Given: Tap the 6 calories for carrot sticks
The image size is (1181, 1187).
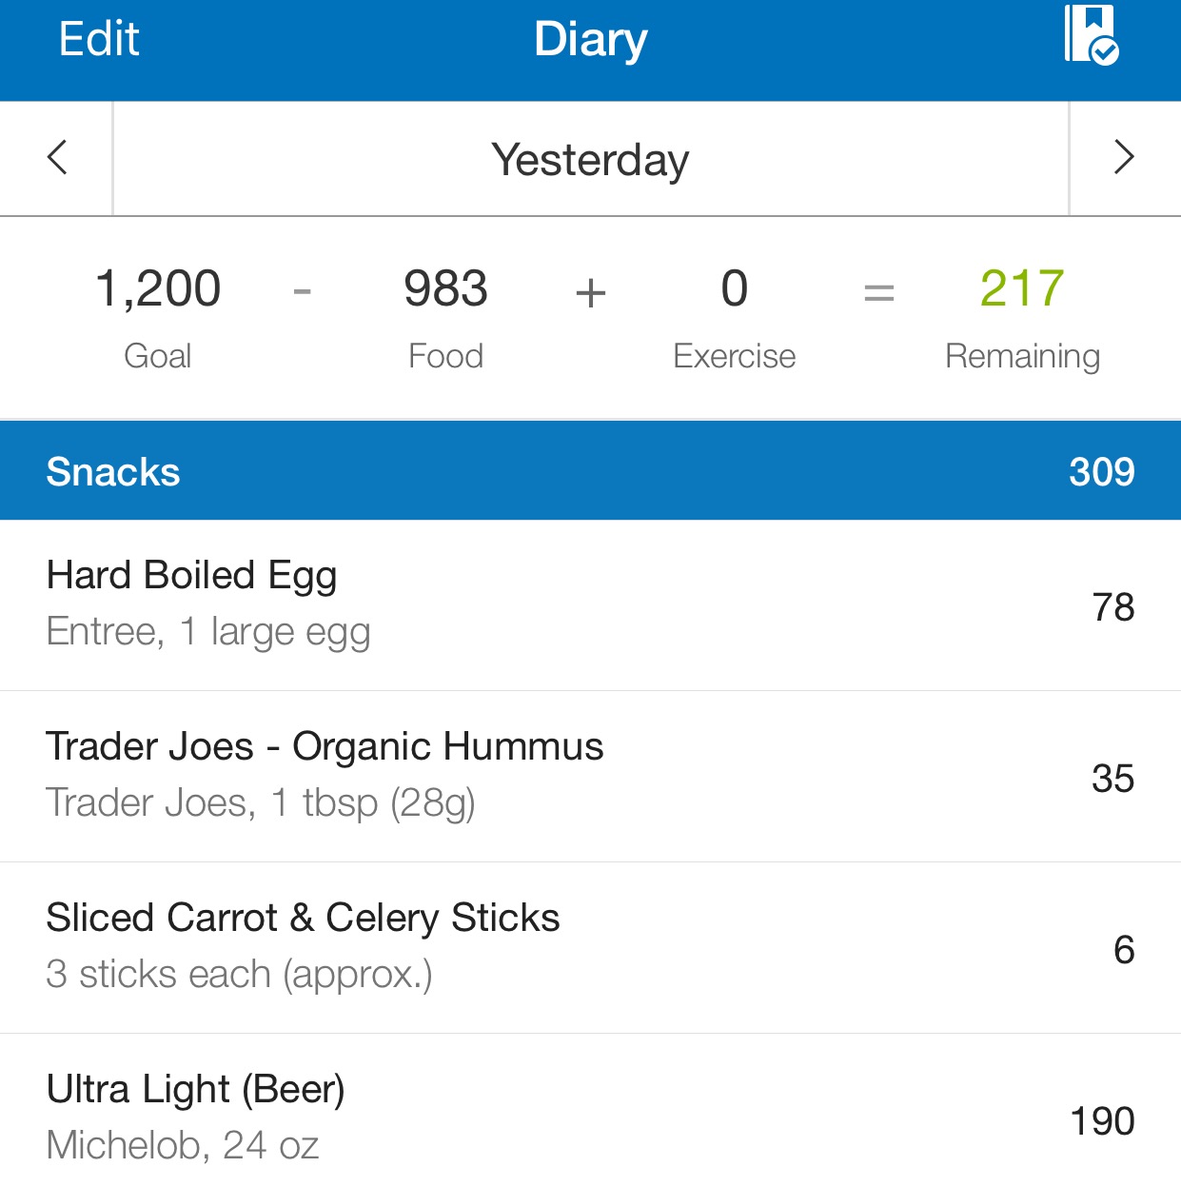Looking at the screenshot, I should (x=1124, y=950).
